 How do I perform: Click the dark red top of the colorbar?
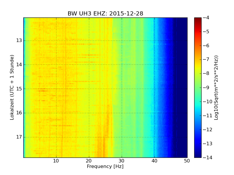click(198, 19)
